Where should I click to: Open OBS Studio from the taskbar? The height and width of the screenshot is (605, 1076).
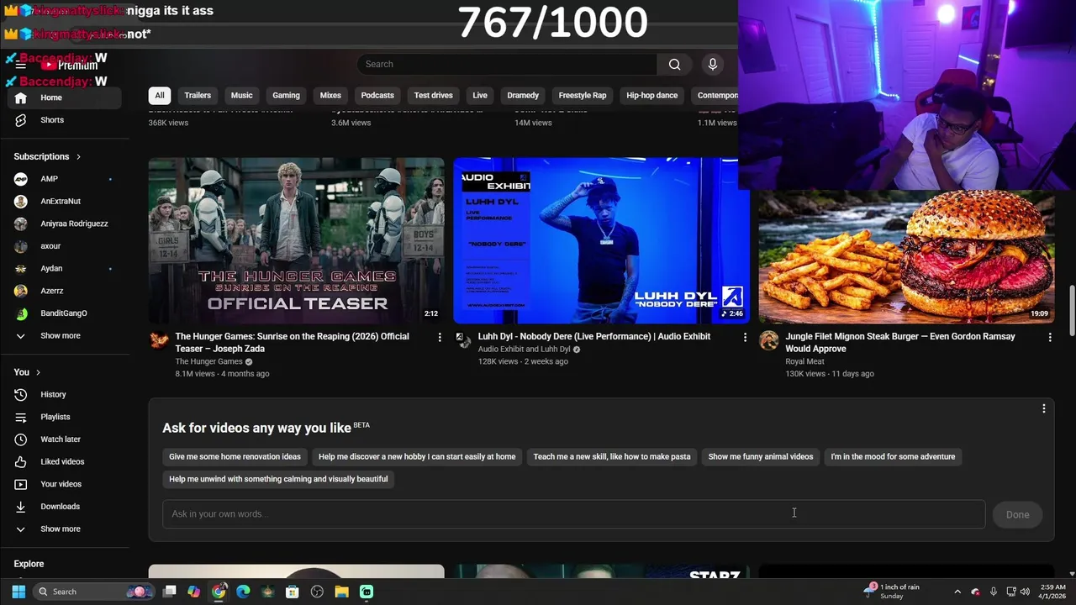[317, 592]
